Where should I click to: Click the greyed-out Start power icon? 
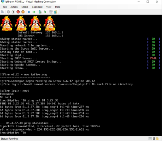pyautogui.click(x=8, y=12)
